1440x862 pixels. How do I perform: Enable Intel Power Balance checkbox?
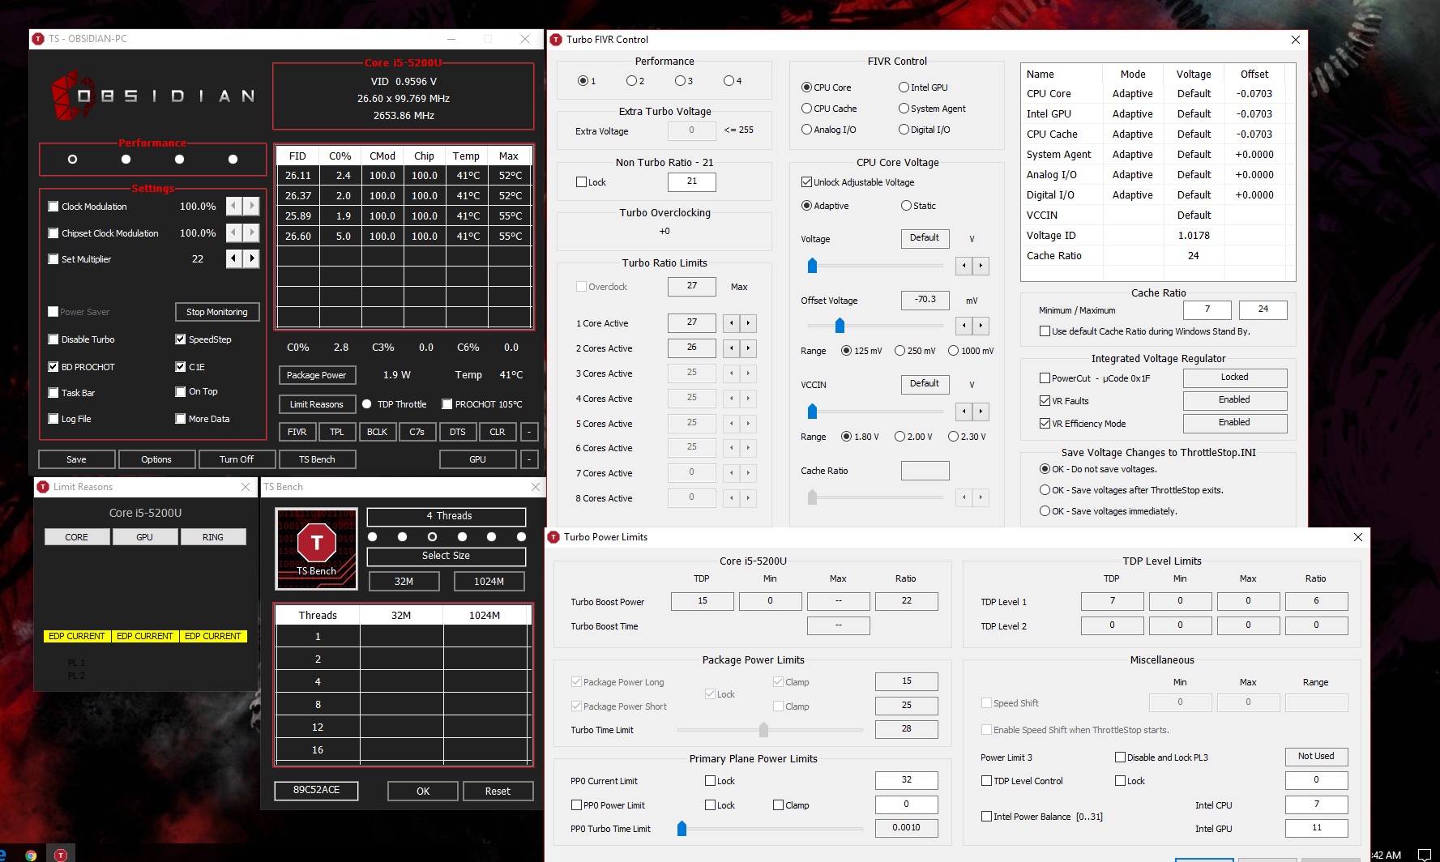click(986, 817)
